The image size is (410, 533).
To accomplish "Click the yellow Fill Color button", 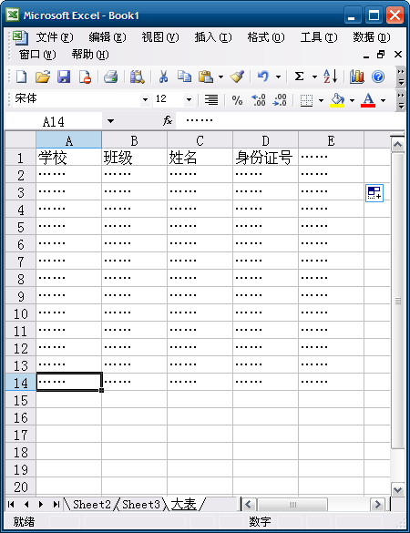I will pyautogui.click(x=337, y=100).
